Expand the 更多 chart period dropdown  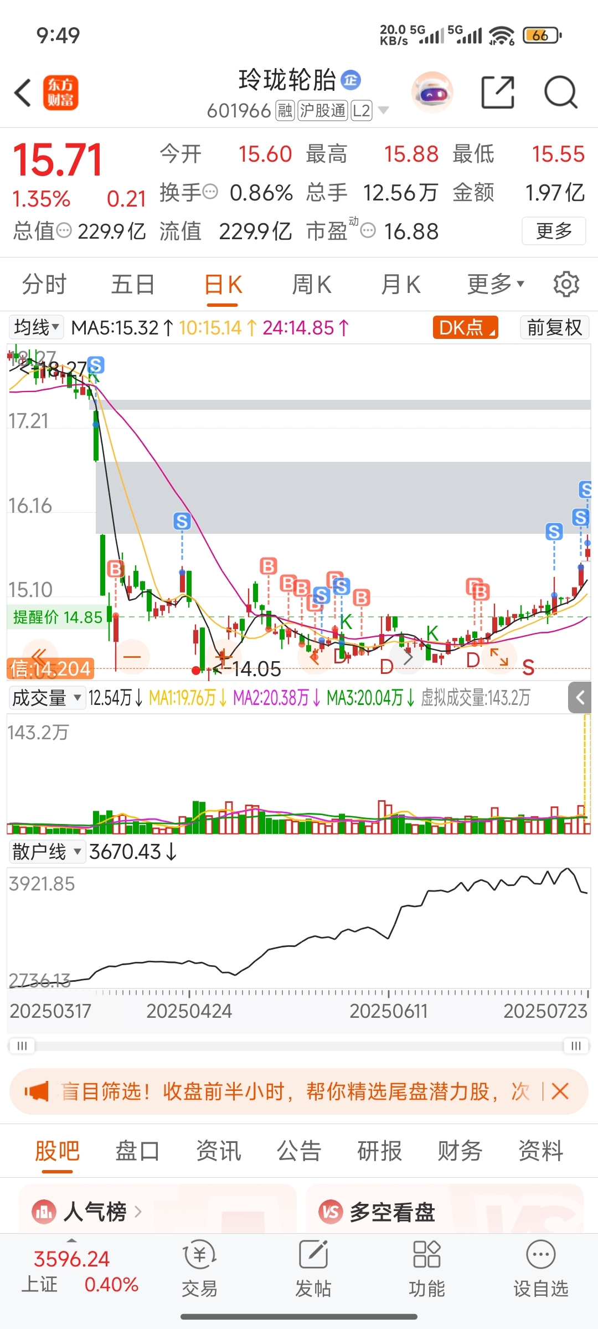pos(495,284)
